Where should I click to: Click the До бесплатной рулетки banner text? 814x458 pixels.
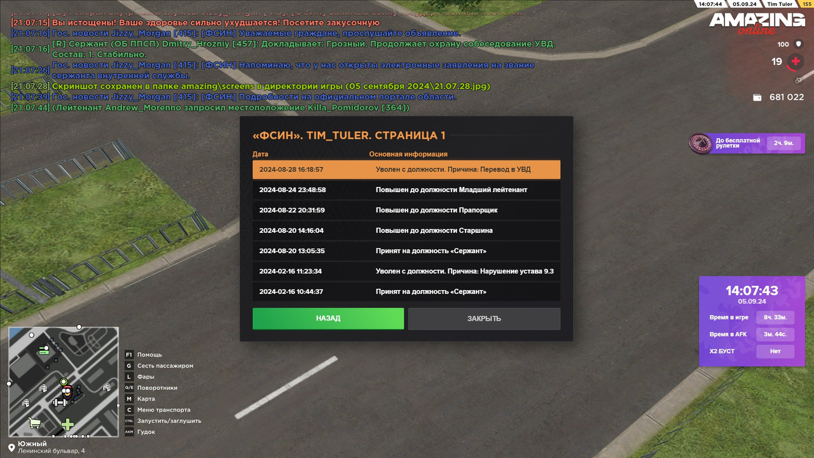[x=738, y=143]
